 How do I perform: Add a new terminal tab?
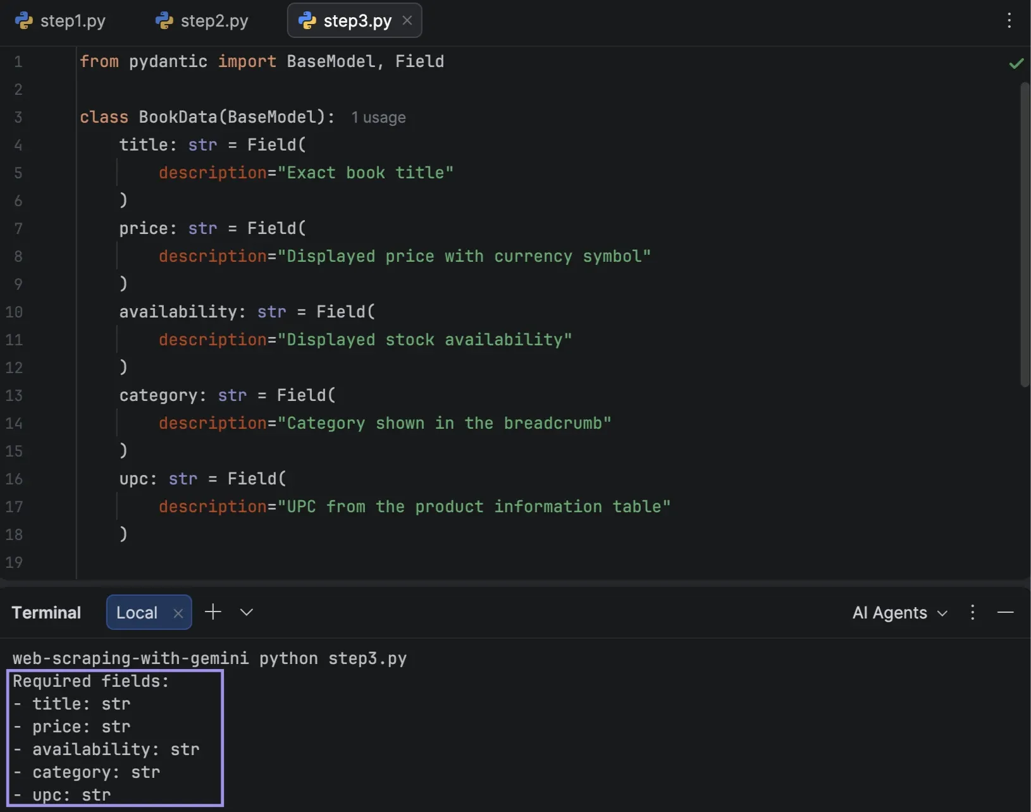(x=213, y=612)
